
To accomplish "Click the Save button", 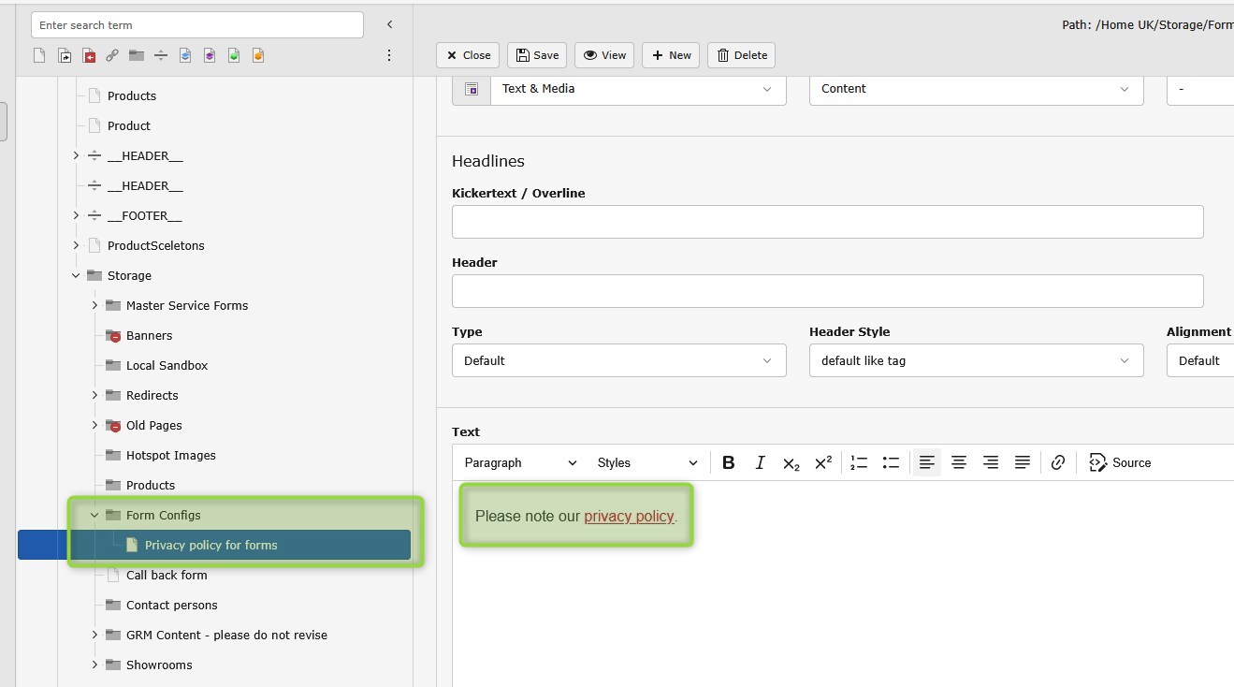I will pos(537,55).
